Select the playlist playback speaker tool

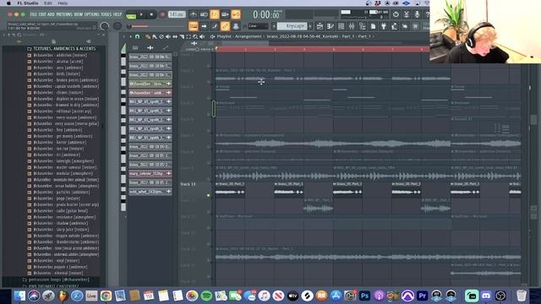coord(202,36)
